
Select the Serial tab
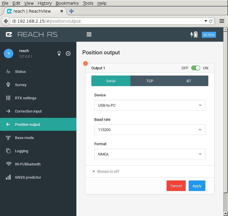click(111, 81)
